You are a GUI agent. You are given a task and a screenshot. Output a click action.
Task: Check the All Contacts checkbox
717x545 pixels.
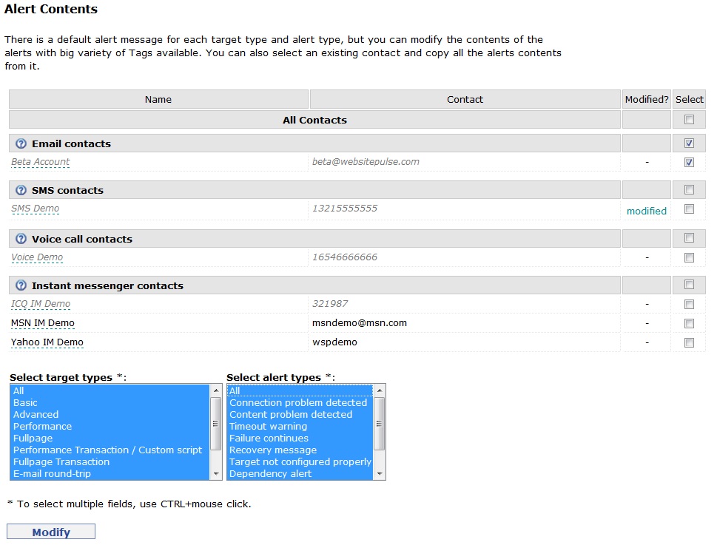(689, 120)
